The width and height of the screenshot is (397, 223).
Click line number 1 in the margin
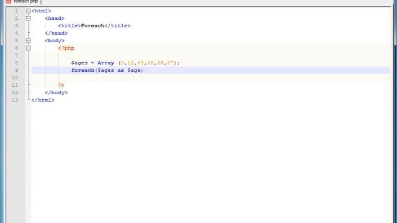point(17,11)
